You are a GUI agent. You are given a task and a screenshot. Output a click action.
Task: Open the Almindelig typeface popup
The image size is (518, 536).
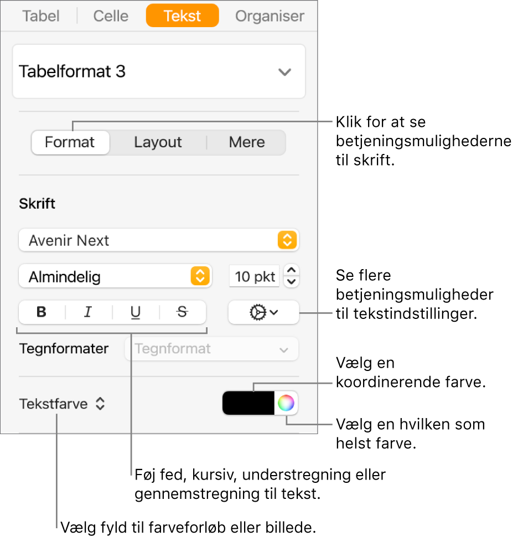click(115, 276)
